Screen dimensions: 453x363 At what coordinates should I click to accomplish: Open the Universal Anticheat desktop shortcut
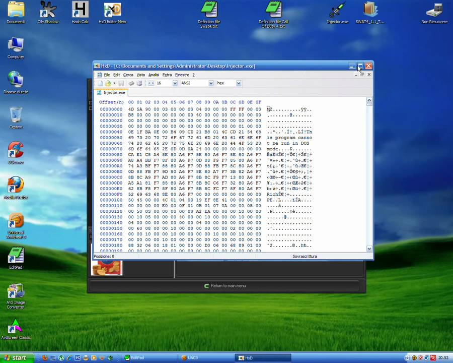click(16, 226)
